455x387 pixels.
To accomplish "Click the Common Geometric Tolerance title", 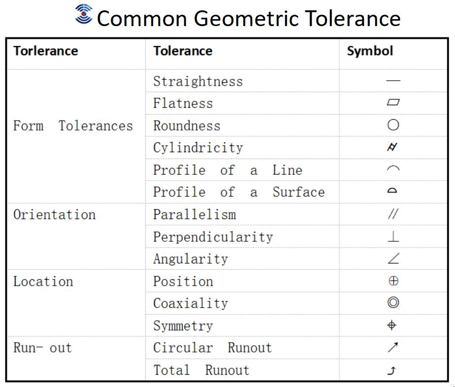I will 249,18.
